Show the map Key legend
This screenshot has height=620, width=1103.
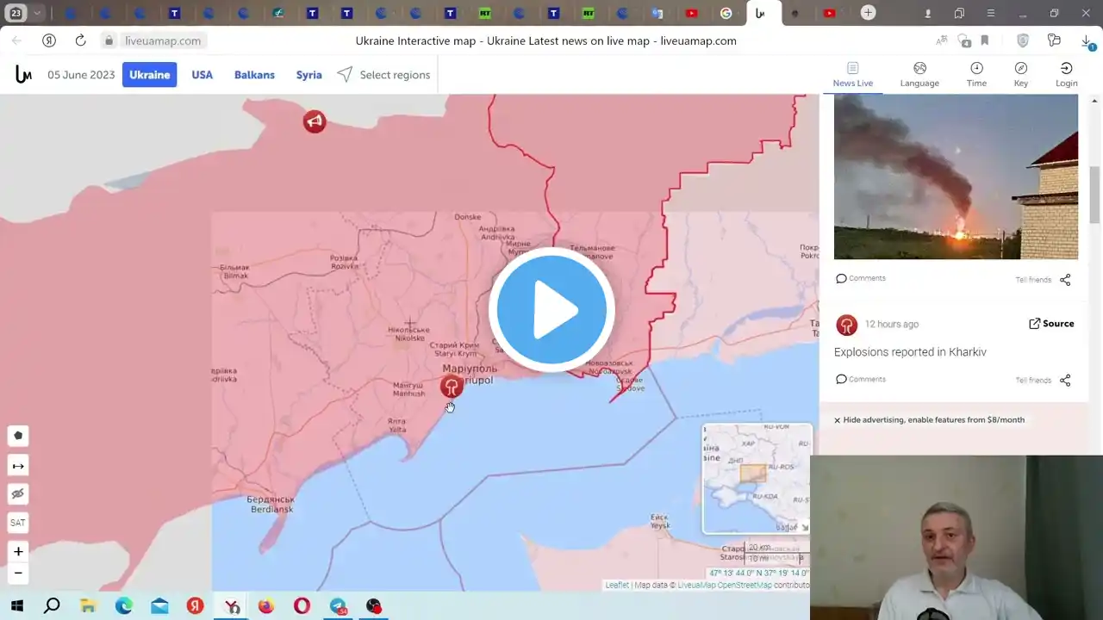(1021, 75)
